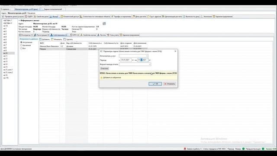Click the period end date field
The height and width of the screenshot is (156, 277).
[143, 60]
